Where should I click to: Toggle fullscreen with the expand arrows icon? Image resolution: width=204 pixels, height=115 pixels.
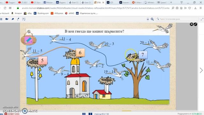point(202,19)
